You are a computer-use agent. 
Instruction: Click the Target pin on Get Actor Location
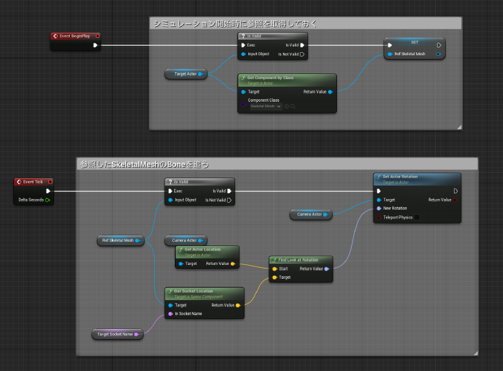[181, 264]
